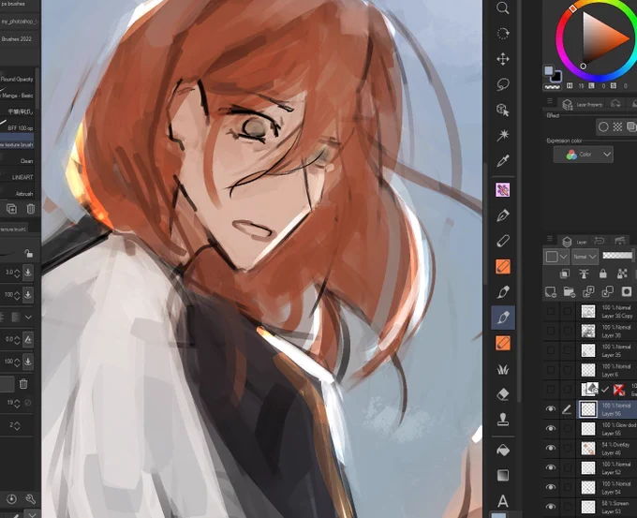Click the Create layer mask icon
Viewport: 637px width, 518px height.
tap(627, 291)
